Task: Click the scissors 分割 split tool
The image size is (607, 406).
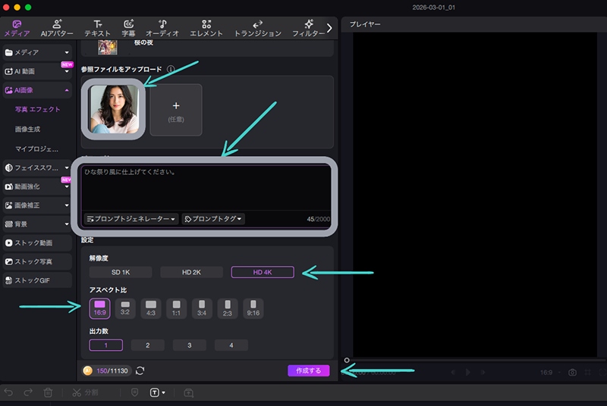Action: tap(77, 393)
